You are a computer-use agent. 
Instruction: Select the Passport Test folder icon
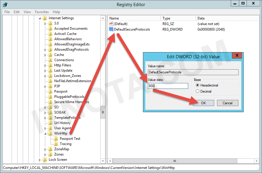[56, 138]
